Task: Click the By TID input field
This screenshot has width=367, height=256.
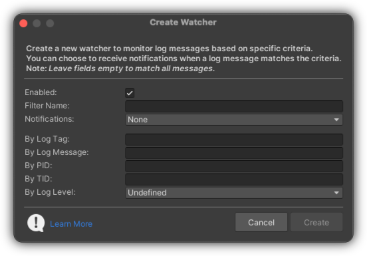Action: [x=234, y=180]
